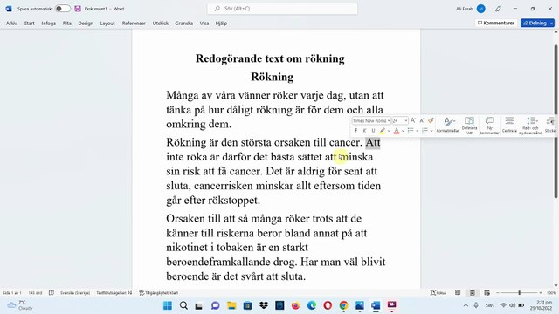Expand the font color dropdown arrow
Viewport: 559px width, 314px height.
point(403,131)
